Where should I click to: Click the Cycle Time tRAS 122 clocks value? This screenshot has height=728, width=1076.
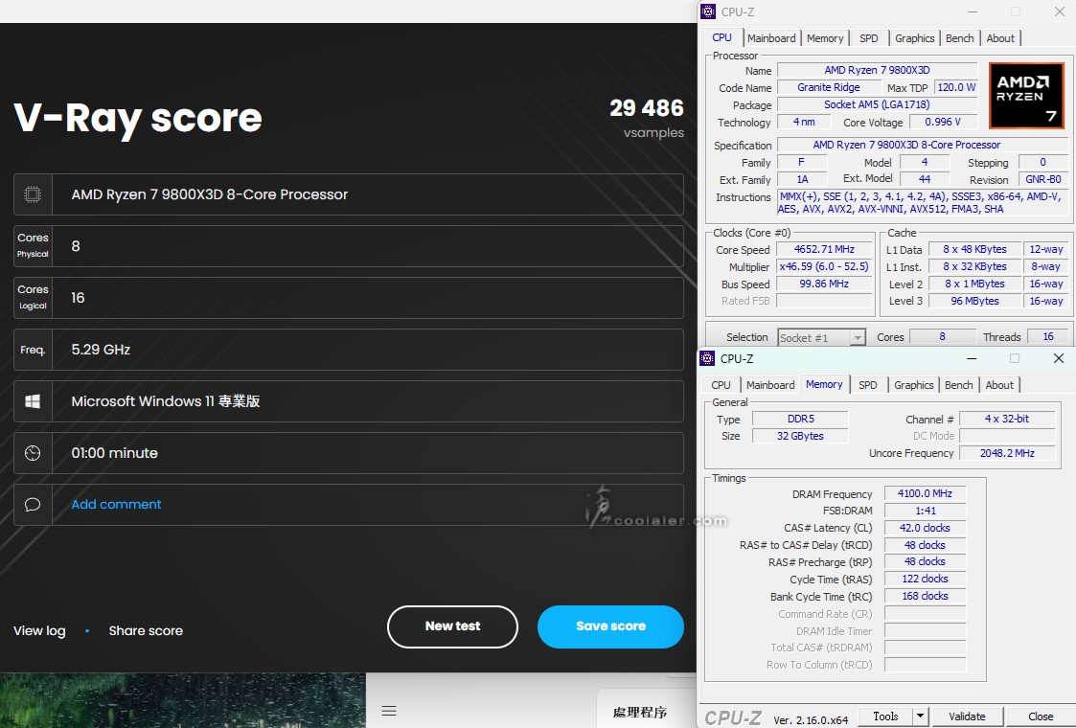925,579
